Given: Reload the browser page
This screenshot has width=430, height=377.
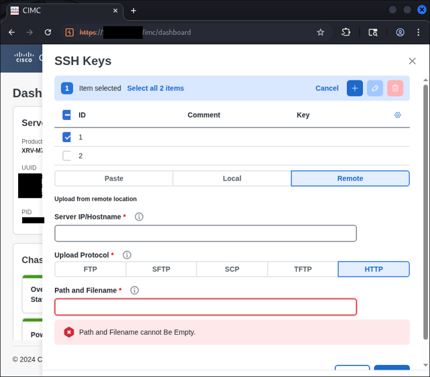Looking at the screenshot, I should 48,32.
